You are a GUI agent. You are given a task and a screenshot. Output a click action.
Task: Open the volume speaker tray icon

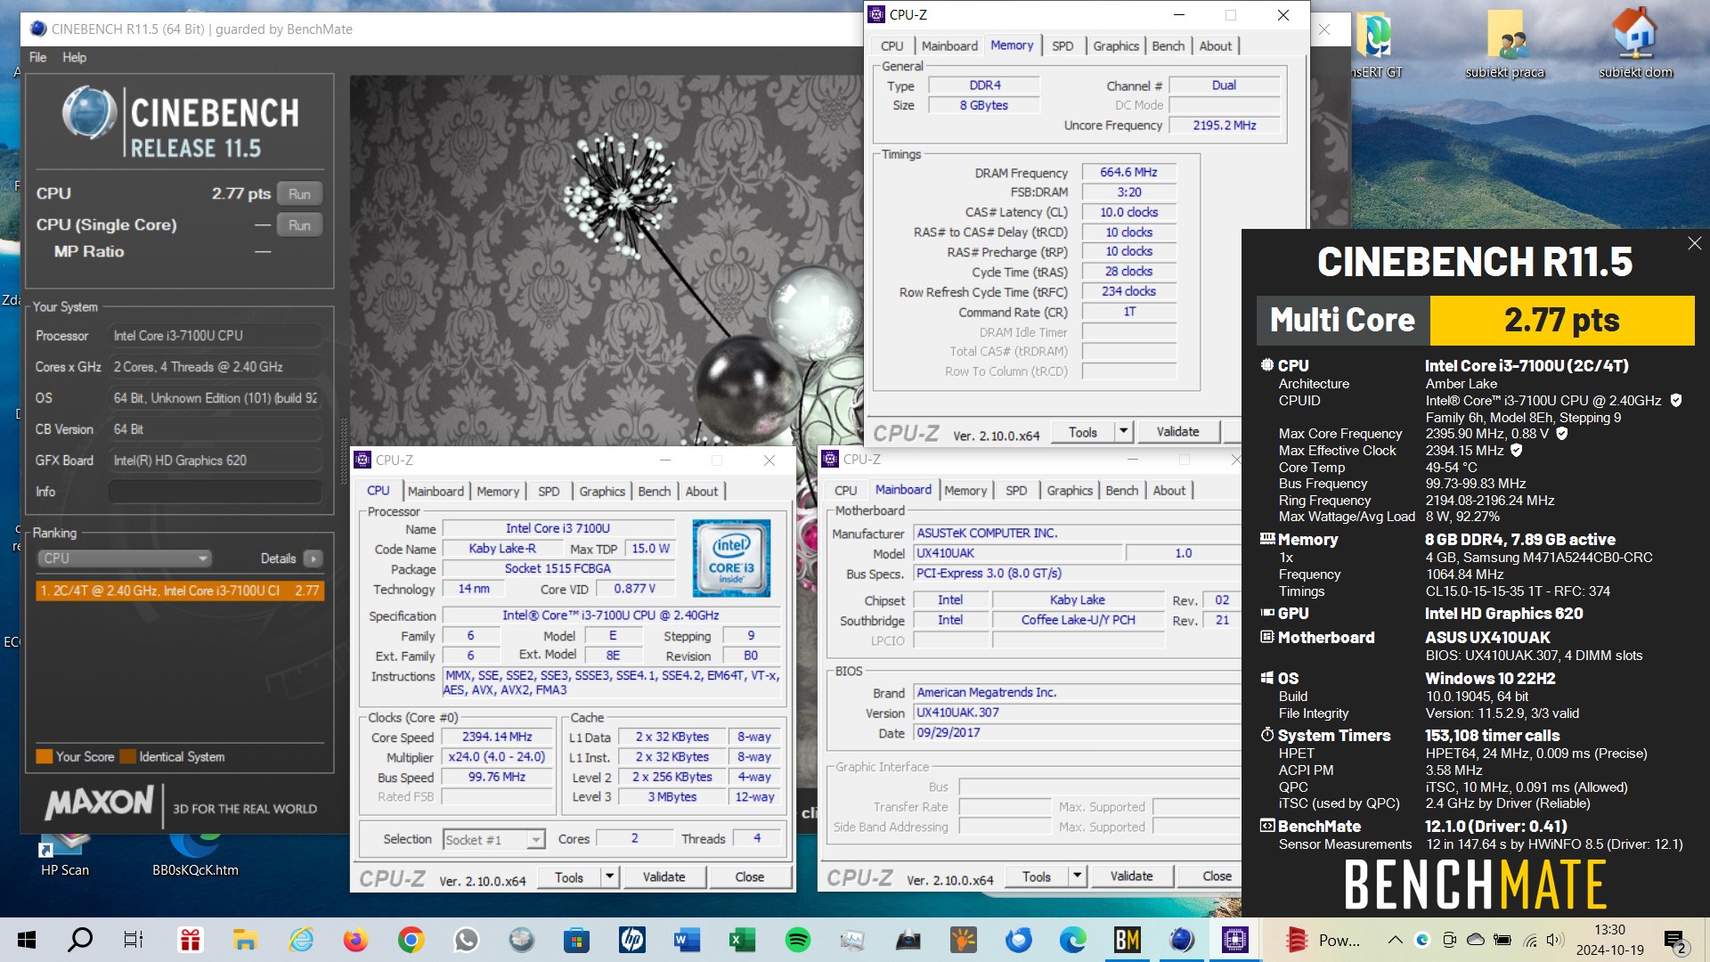(x=1555, y=940)
